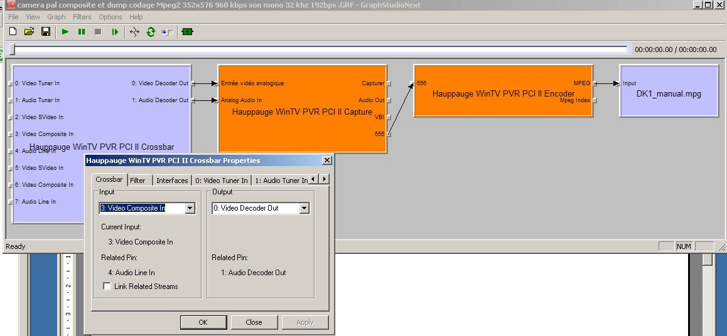Open the Options menu
727x336 pixels.
click(x=110, y=17)
